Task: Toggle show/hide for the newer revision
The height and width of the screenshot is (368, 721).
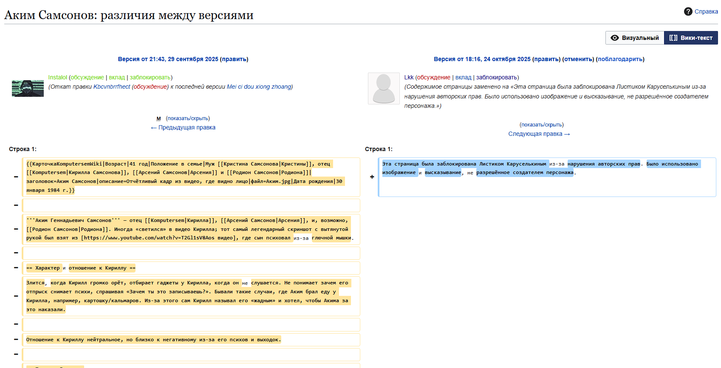Action: [541, 125]
